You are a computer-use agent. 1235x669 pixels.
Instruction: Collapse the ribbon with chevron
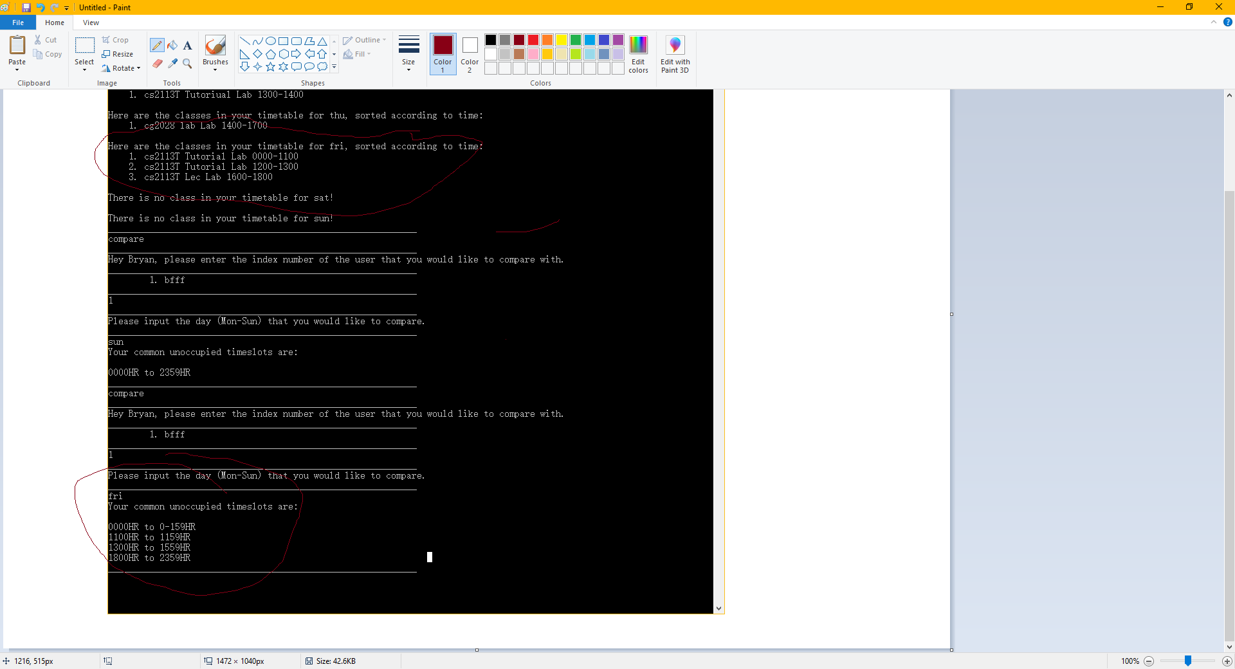(x=1214, y=22)
